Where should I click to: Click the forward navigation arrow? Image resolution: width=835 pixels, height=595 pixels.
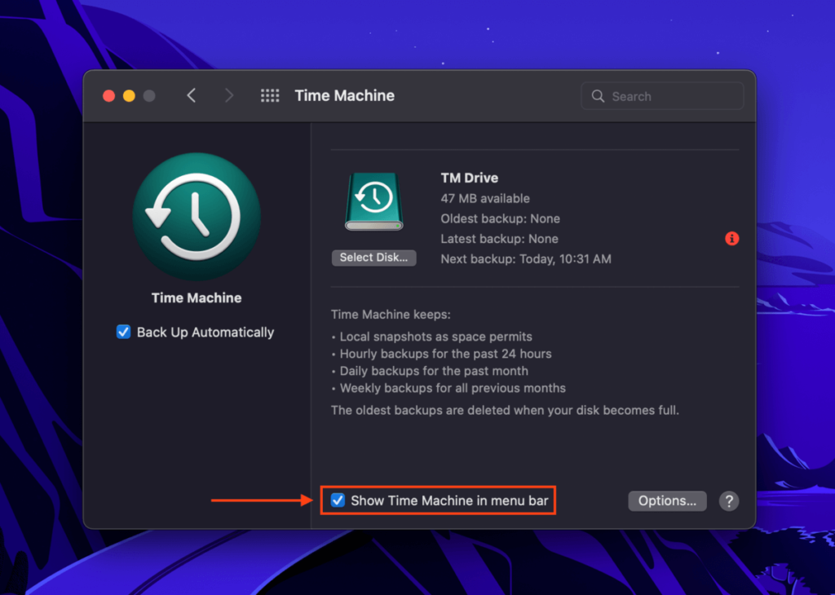point(228,95)
